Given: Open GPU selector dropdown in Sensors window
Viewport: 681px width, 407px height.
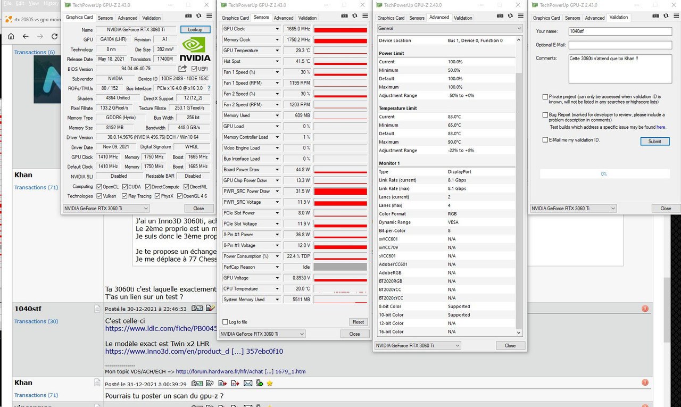Looking at the screenshot, I should tap(262, 334).
